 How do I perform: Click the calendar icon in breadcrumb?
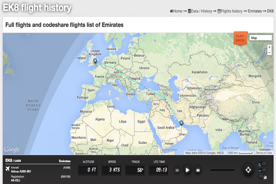coord(219,11)
